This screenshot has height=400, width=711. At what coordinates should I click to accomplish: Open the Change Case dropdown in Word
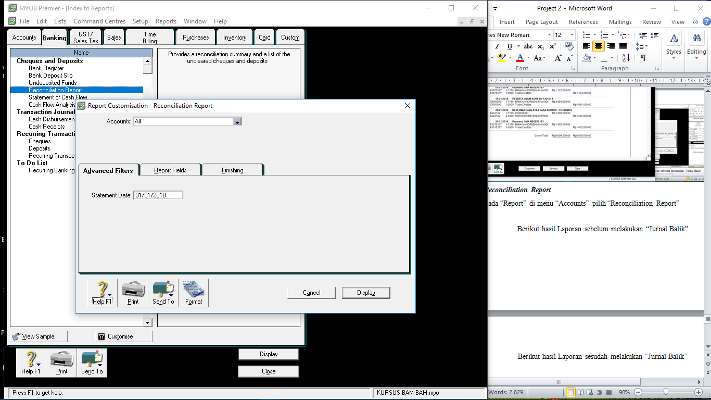pos(539,58)
